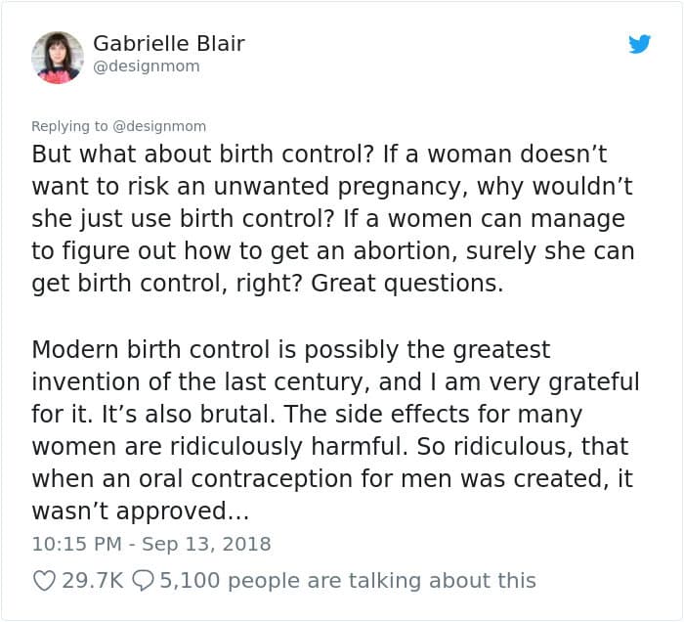Viewport: 684px width, 622px height.
Task: Click the 'Great questions.' sentence
Action: (407, 284)
